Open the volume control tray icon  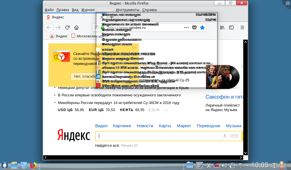click(224, 165)
